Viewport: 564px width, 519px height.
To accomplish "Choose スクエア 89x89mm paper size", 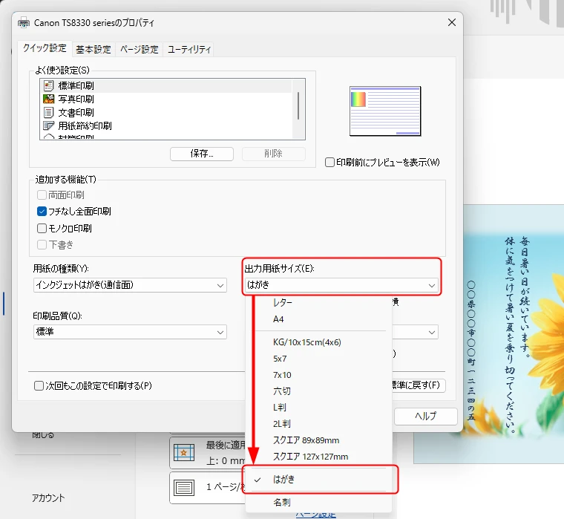I will coord(318,440).
